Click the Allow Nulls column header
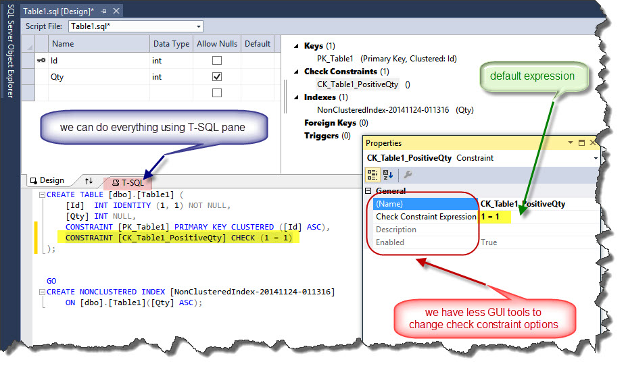Image resolution: width=626 pixels, height=368 pixels. tap(217, 44)
